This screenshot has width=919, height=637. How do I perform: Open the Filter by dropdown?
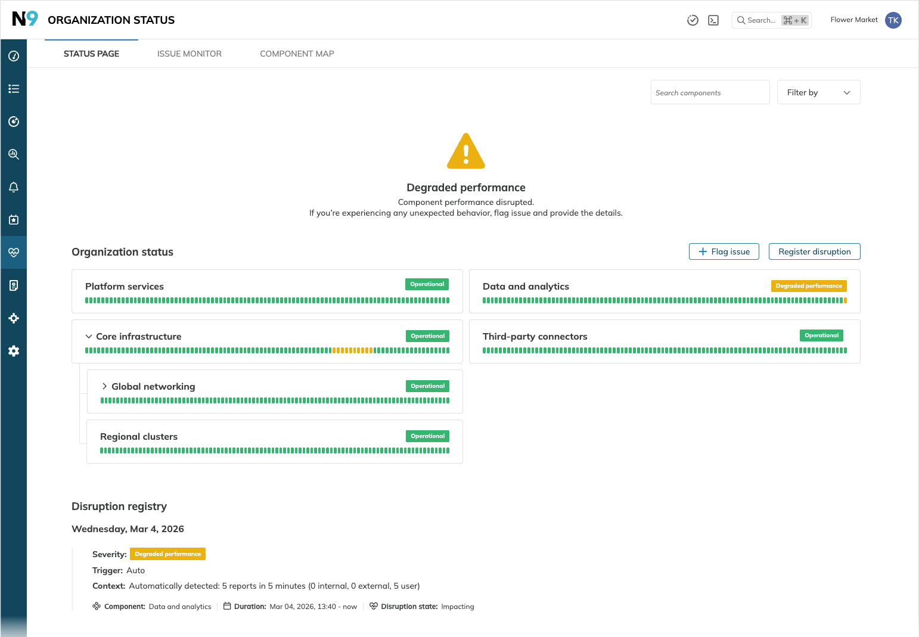818,92
